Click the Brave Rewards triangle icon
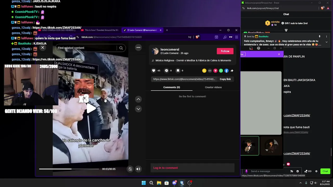This screenshot has width=333, height=187. point(329,8)
